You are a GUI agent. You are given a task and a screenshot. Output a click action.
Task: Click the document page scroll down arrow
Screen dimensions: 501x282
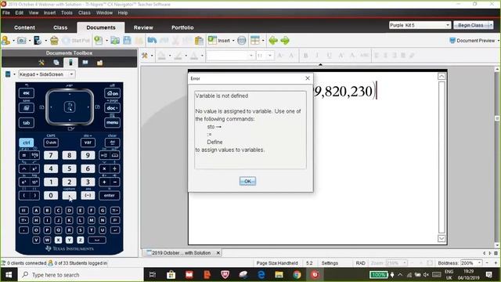[442, 238]
